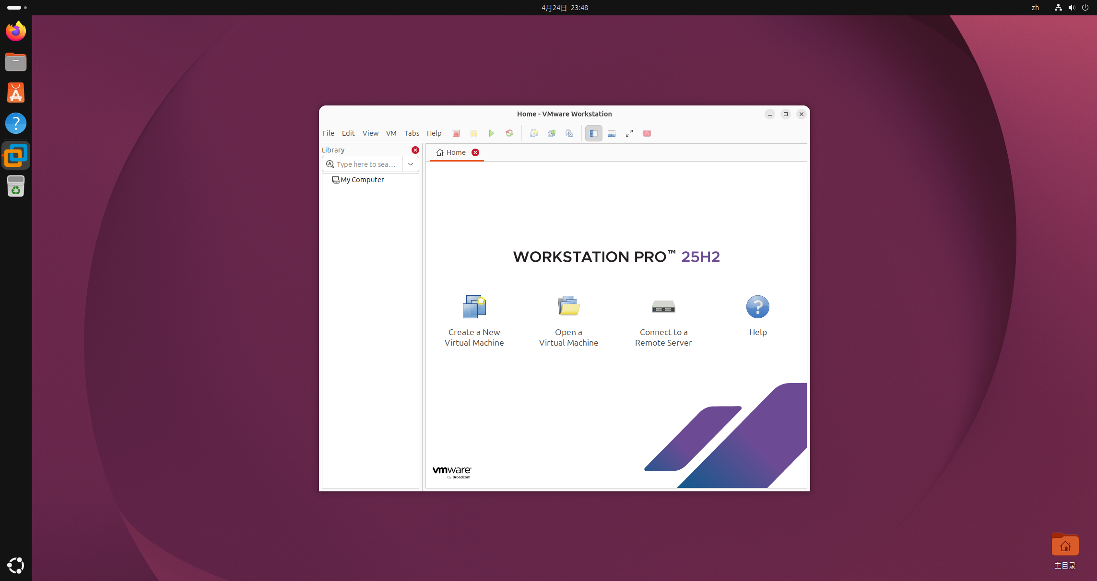Click the green Power On play icon

point(491,133)
